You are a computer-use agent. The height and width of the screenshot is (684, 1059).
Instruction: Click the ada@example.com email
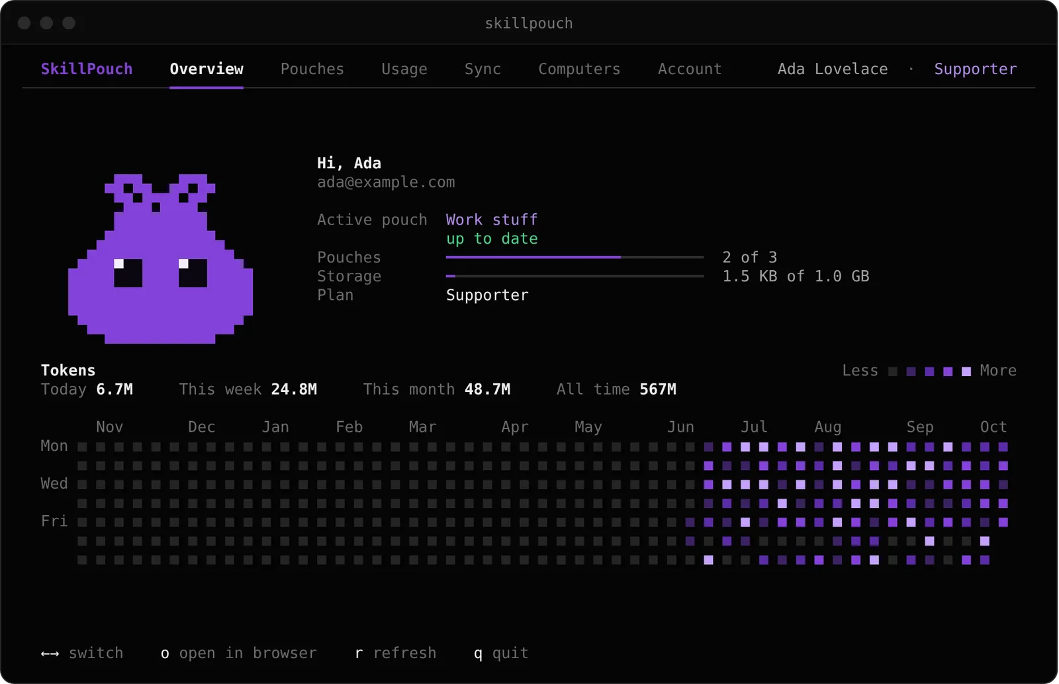386,182
